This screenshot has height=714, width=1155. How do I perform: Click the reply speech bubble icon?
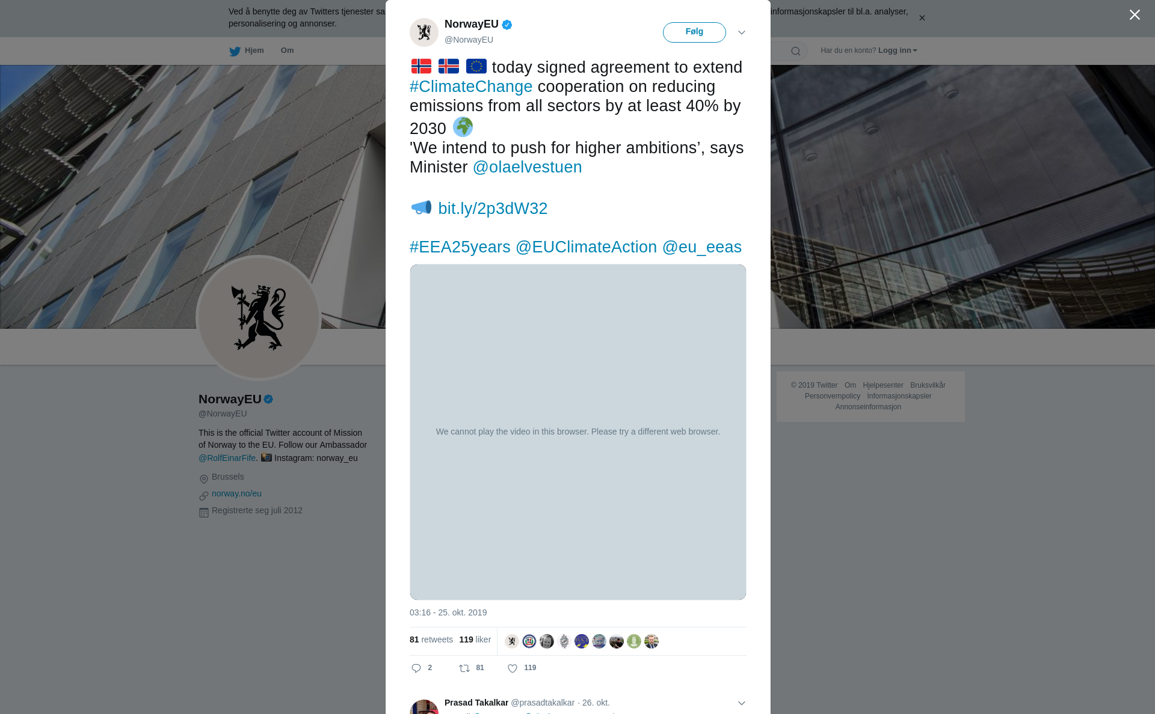click(416, 668)
